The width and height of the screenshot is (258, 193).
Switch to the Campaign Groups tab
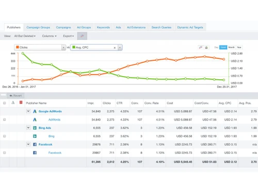[x=38, y=27]
